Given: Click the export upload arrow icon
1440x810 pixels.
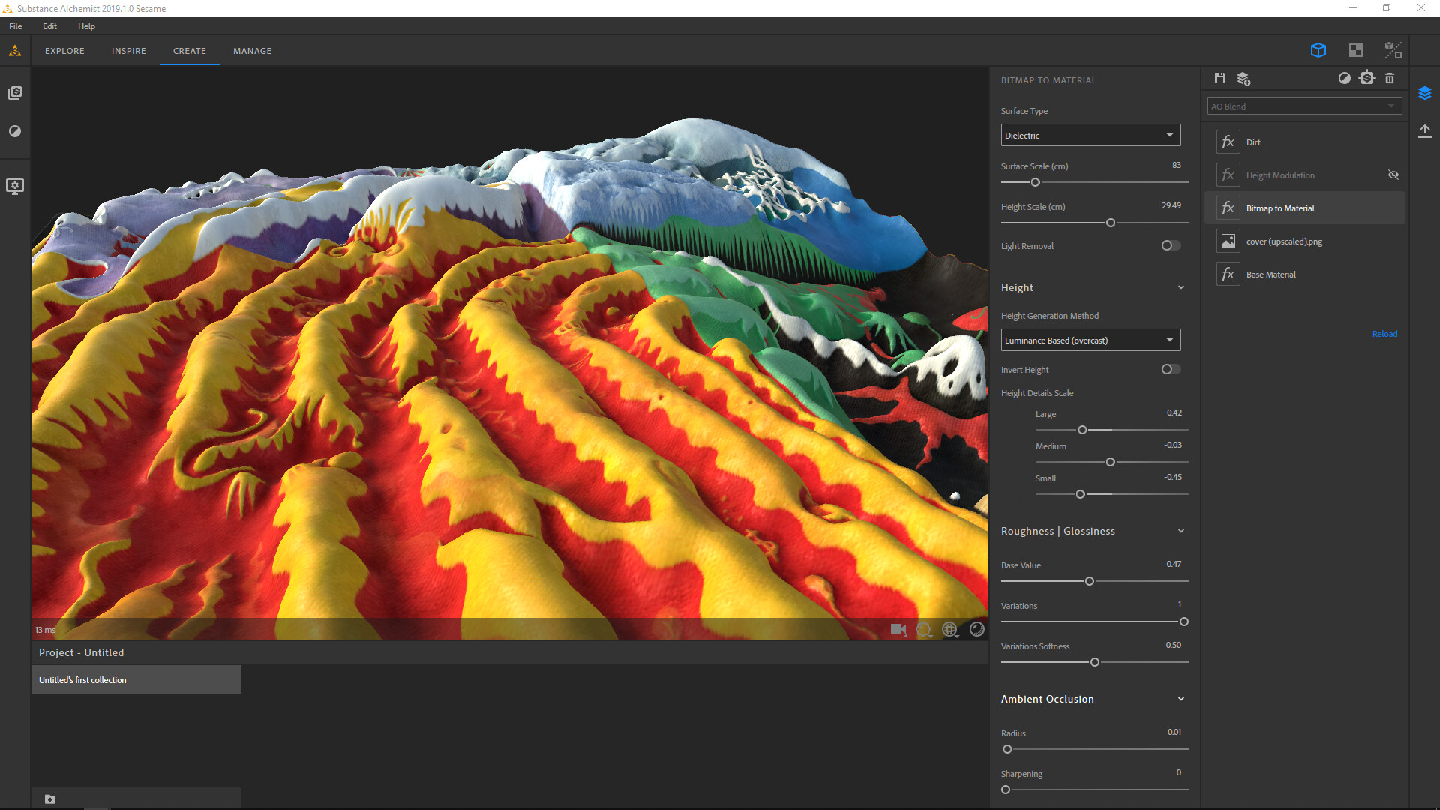Looking at the screenshot, I should point(1425,131).
